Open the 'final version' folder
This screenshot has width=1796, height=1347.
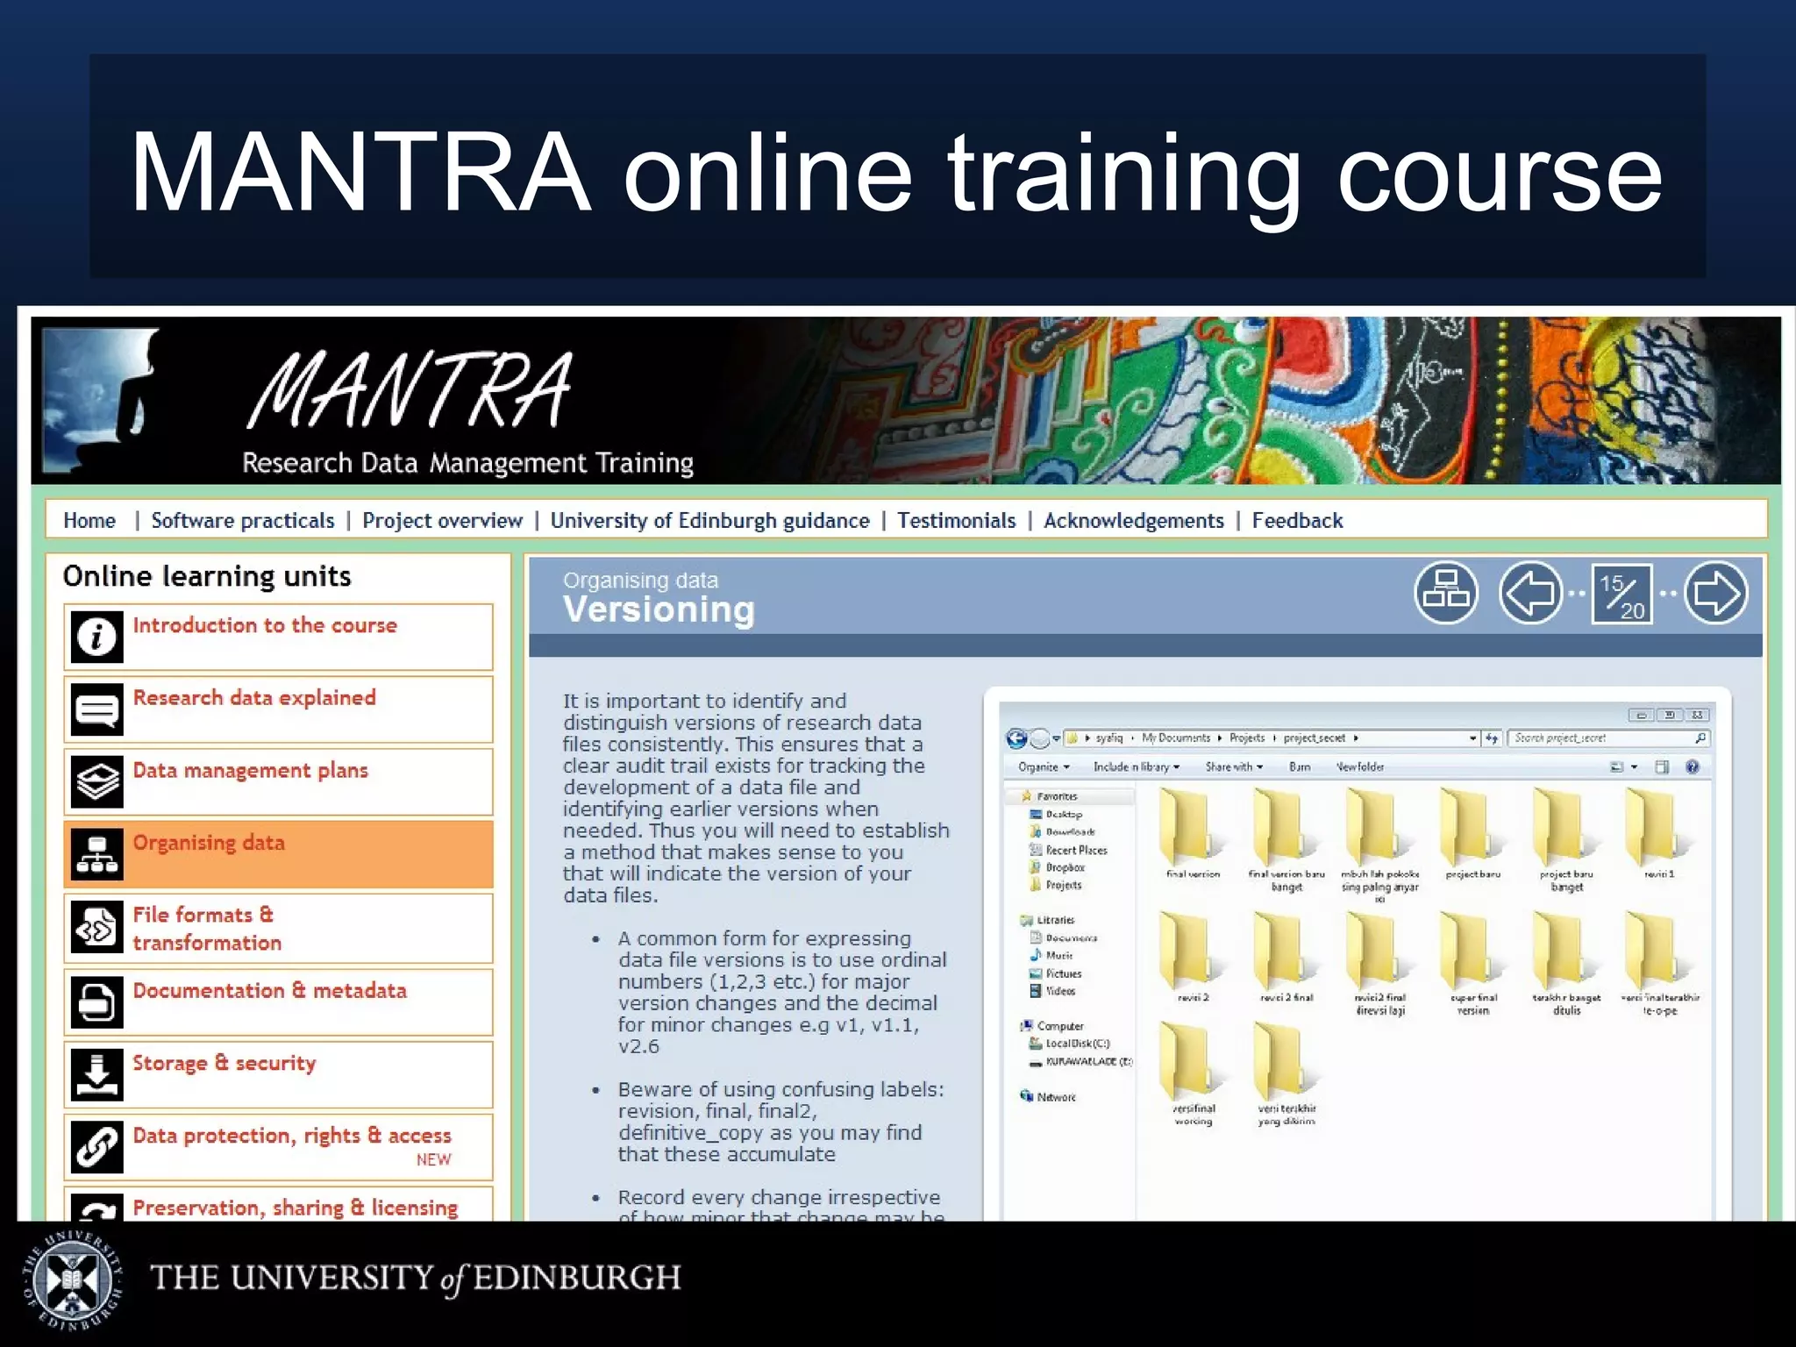click(x=1192, y=833)
